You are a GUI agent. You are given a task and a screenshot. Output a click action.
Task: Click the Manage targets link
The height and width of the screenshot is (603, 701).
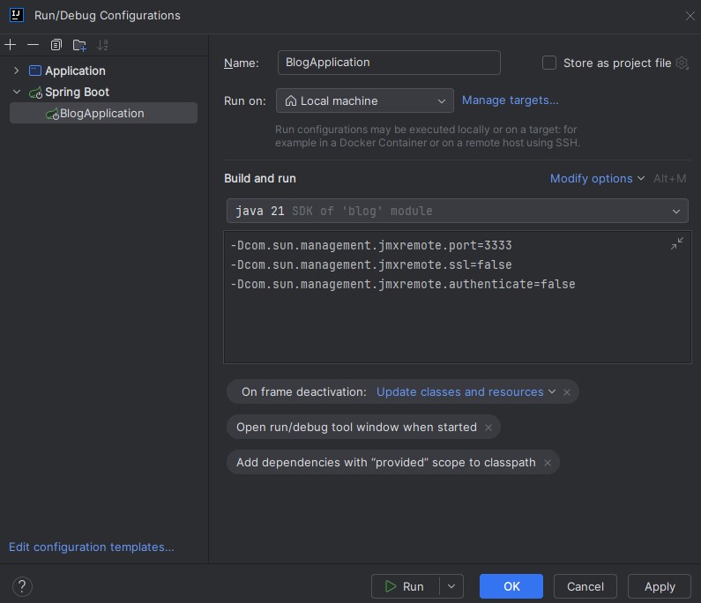pyautogui.click(x=510, y=100)
